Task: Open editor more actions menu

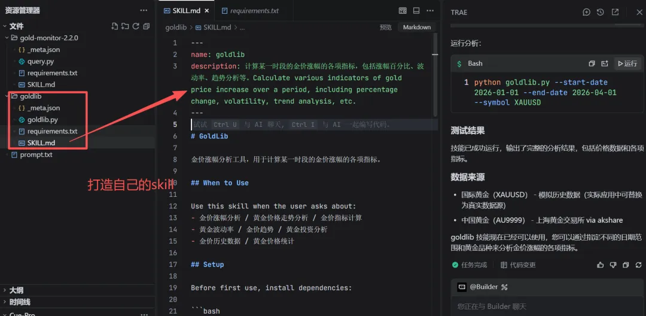Action: click(x=430, y=11)
